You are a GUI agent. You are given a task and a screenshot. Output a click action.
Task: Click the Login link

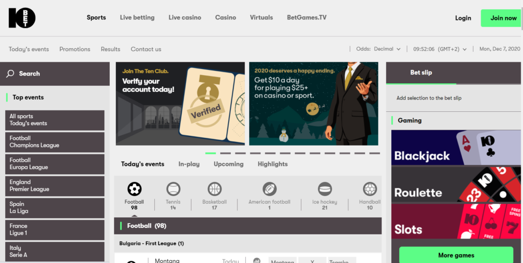(x=463, y=18)
